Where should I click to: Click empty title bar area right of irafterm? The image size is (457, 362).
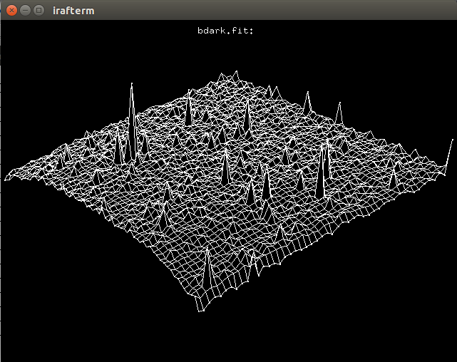[x=285, y=11]
